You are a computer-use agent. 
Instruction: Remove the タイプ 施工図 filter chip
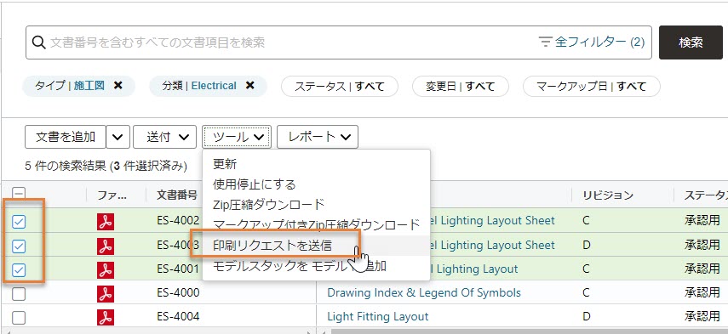pos(118,86)
